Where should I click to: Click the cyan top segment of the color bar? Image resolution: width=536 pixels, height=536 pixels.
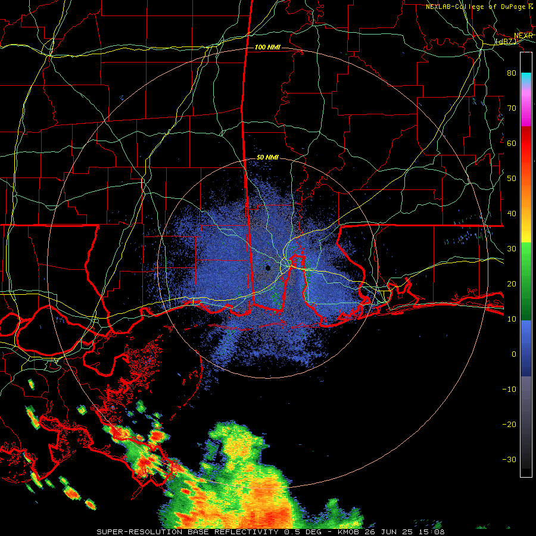[x=526, y=79]
